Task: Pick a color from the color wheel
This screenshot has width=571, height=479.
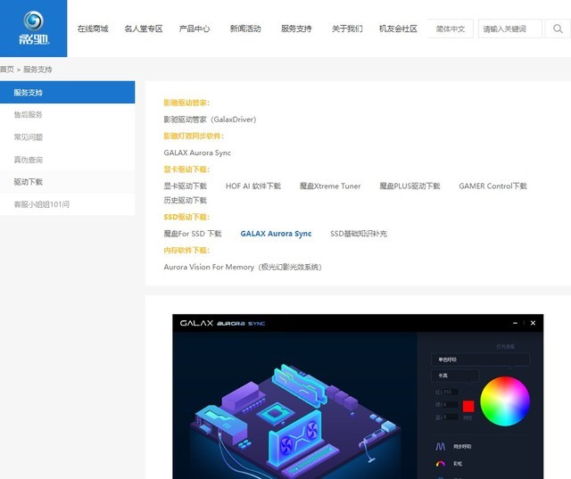Action: pos(505,401)
